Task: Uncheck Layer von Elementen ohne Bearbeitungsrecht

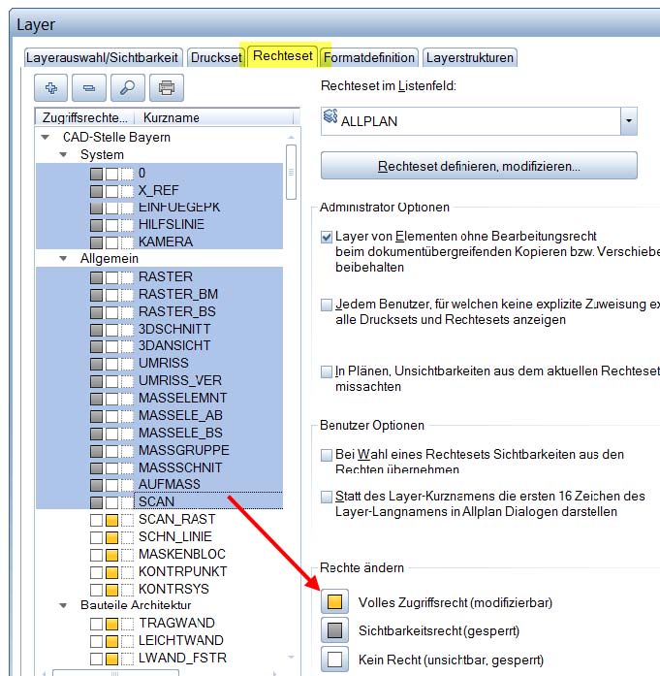Action: coord(327,237)
